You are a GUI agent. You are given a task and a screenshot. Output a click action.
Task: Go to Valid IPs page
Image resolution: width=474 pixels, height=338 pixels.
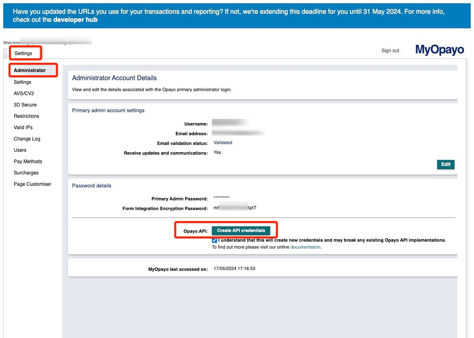[x=23, y=128]
